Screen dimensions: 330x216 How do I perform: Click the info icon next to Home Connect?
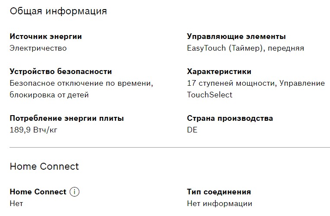coord(74,192)
